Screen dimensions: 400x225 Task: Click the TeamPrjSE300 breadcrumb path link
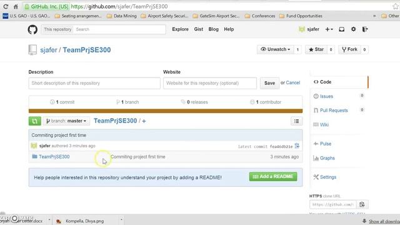(115, 121)
